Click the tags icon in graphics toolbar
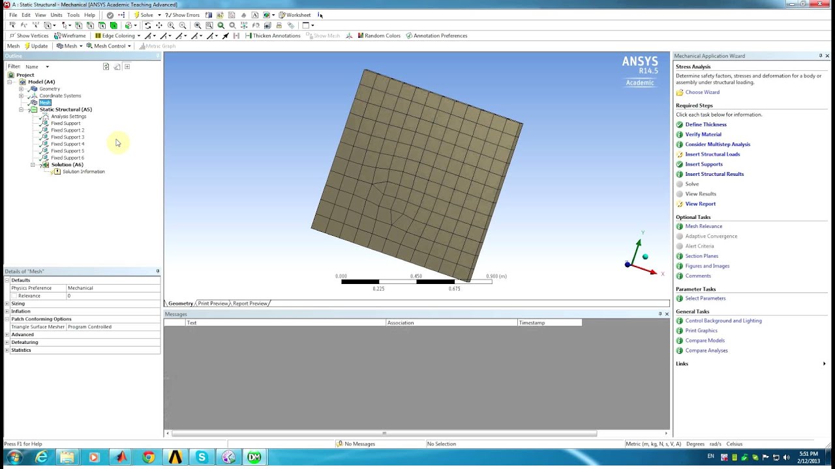The width and height of the screenshot is (835, 469). (290, 25)
